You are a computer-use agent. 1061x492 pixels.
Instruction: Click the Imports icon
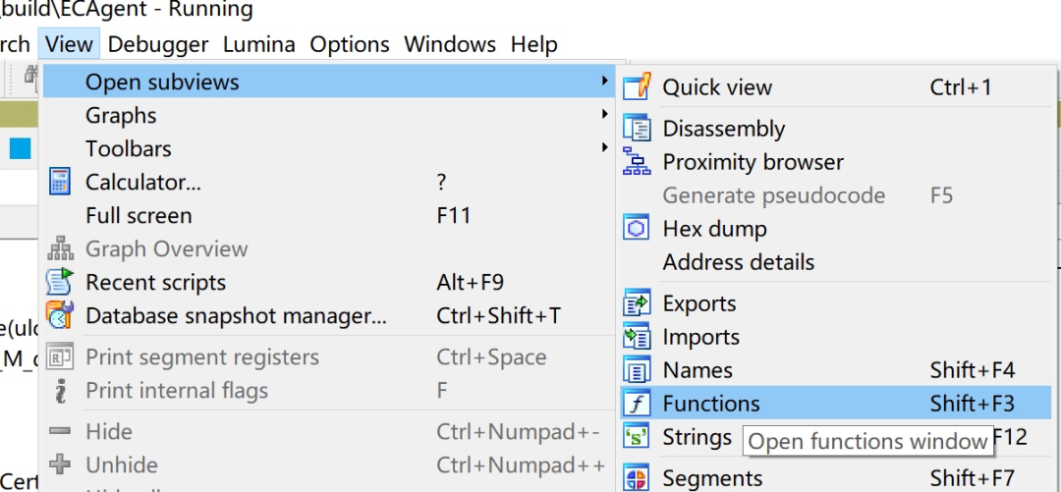638,337
